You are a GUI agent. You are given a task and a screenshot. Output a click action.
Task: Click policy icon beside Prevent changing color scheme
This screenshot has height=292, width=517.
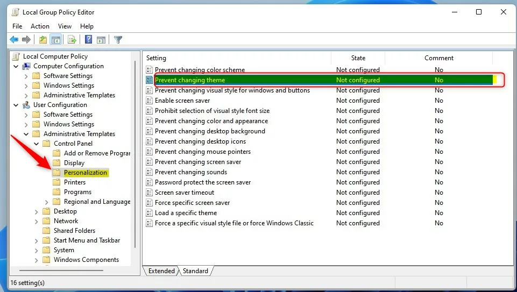click(x=150, y=70)
